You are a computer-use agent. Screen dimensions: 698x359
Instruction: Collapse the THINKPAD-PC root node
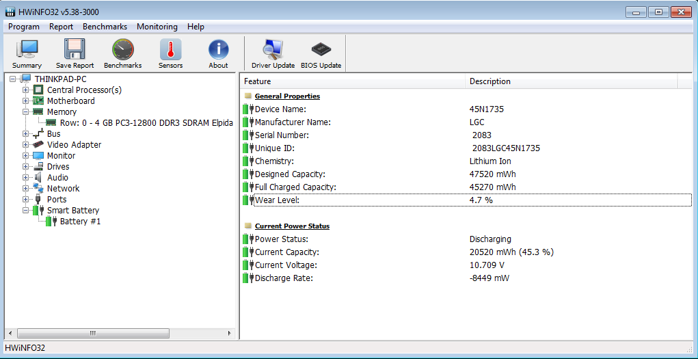pyautogui.click(x=12, y=79)
